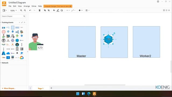
Task: Click the Zoom Out magnifier icon
Action: tap(25, 10)
